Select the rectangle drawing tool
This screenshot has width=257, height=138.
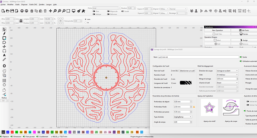pyautogui.click(x=4, y=38)
